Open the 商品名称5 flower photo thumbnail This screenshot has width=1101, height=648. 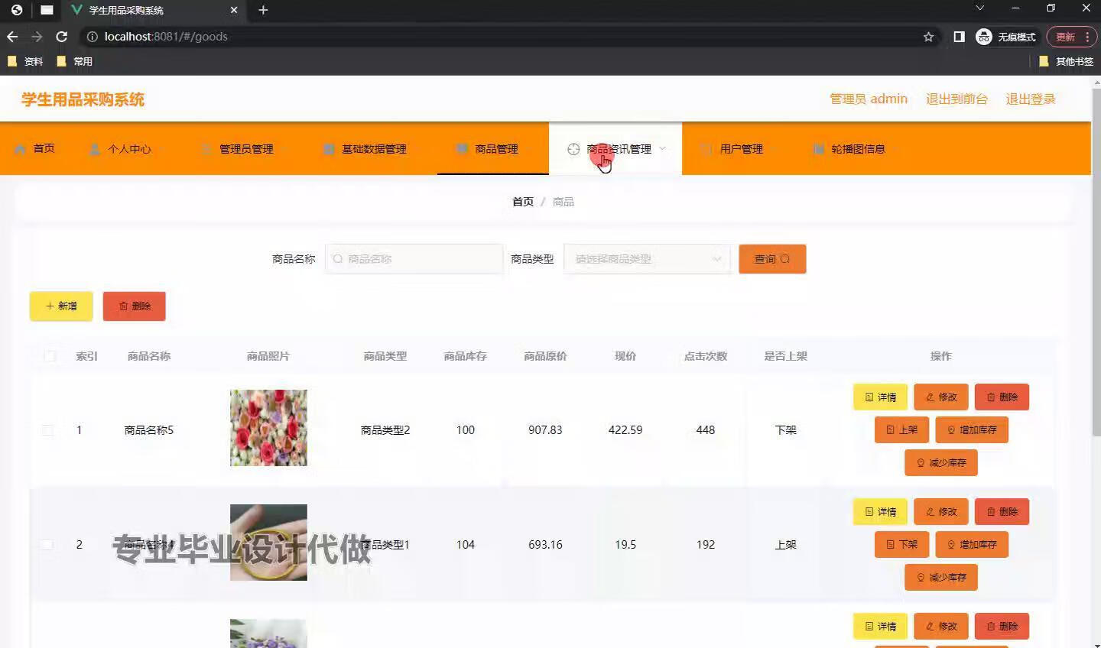point(268,428)
